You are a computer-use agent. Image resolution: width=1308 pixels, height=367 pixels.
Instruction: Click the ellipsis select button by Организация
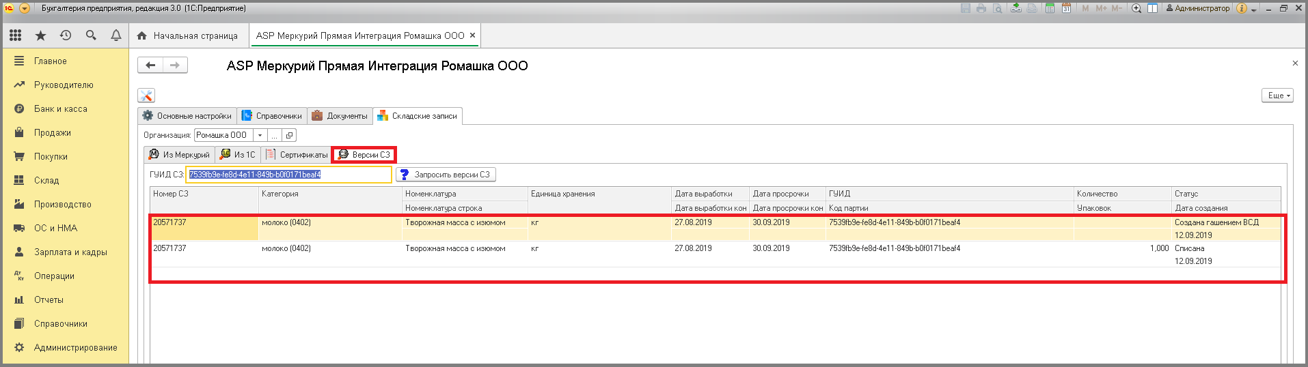[274, 135]
